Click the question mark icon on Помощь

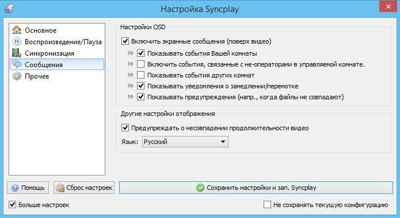click(15, 188)
